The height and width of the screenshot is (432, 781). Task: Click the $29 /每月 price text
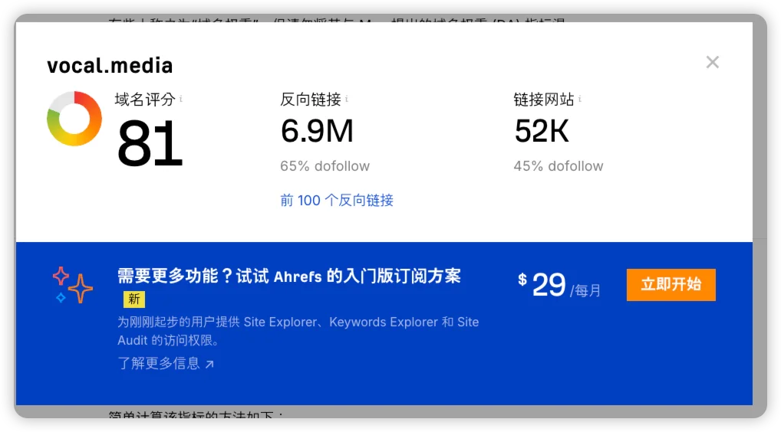559,285
